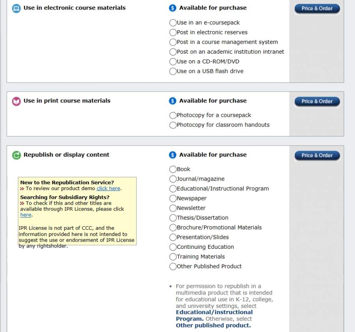355x332 pixels.
Task: Select the 'Book' republish option
Action: (173, 170)
